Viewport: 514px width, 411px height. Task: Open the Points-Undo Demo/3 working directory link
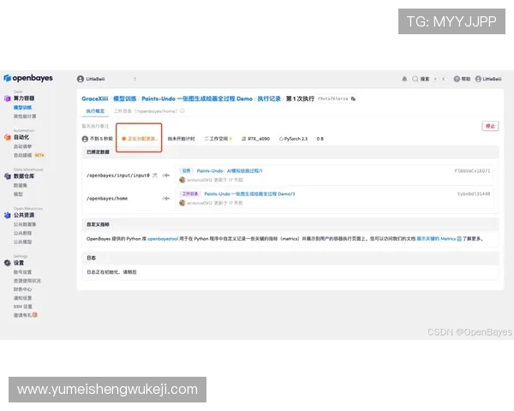click(249, 194)
